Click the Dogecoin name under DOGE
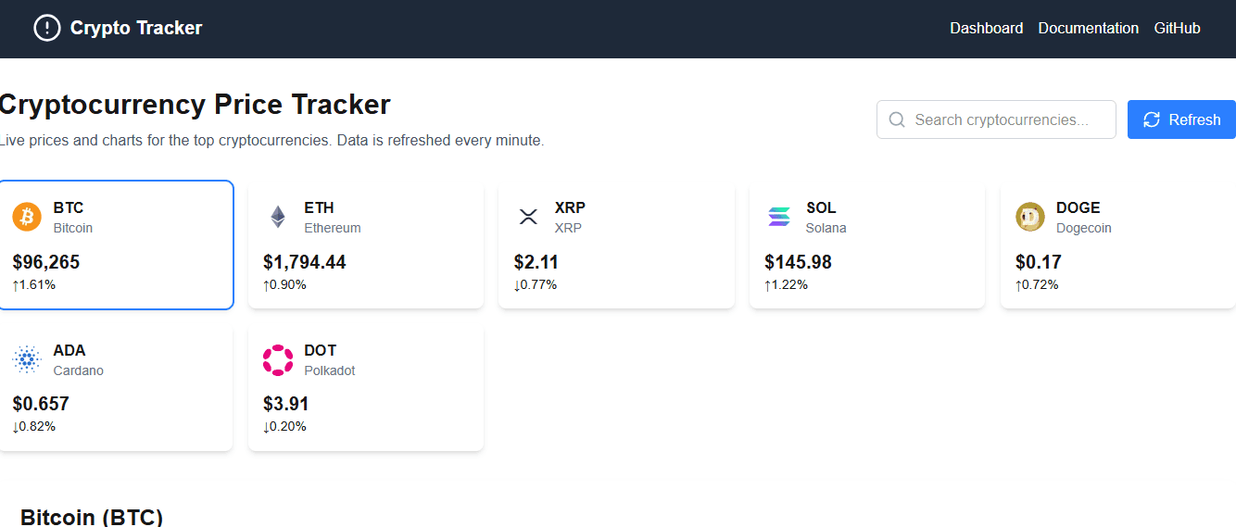 1084,228
